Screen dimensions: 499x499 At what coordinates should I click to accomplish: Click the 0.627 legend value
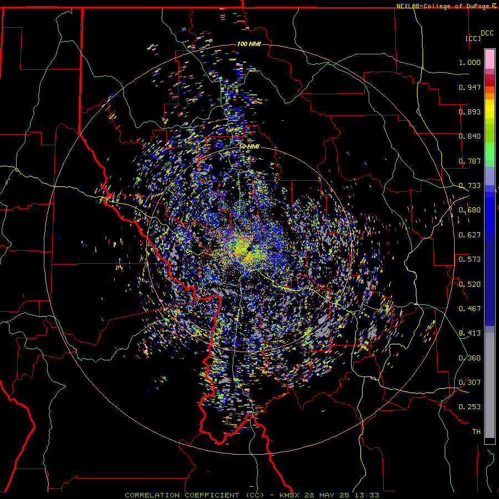(470, 235)
